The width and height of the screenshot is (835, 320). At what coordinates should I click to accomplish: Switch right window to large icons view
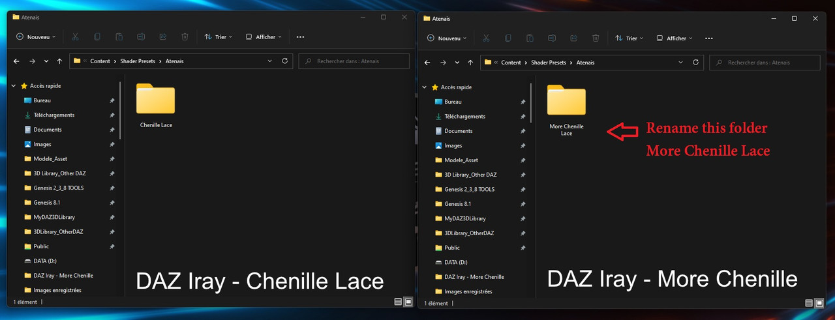[x=819, y=303]
